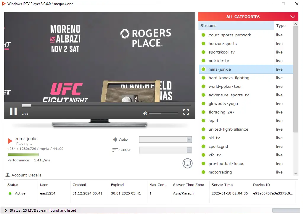Click the green dot beside glewedtv-yoga
304x214 pixels.
(x=203, y=103)
